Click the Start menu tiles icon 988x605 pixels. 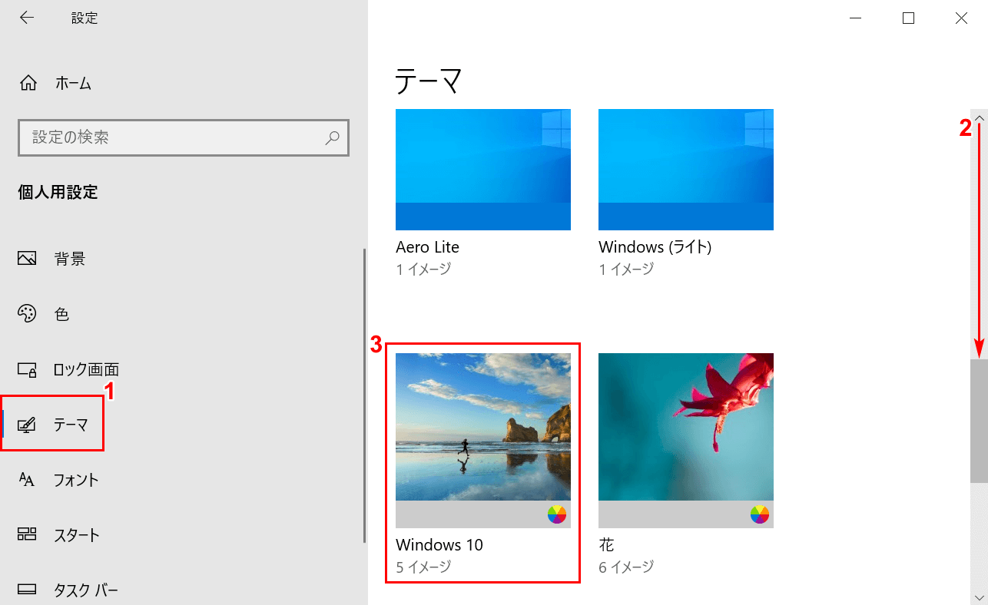[x=27, y=535]
